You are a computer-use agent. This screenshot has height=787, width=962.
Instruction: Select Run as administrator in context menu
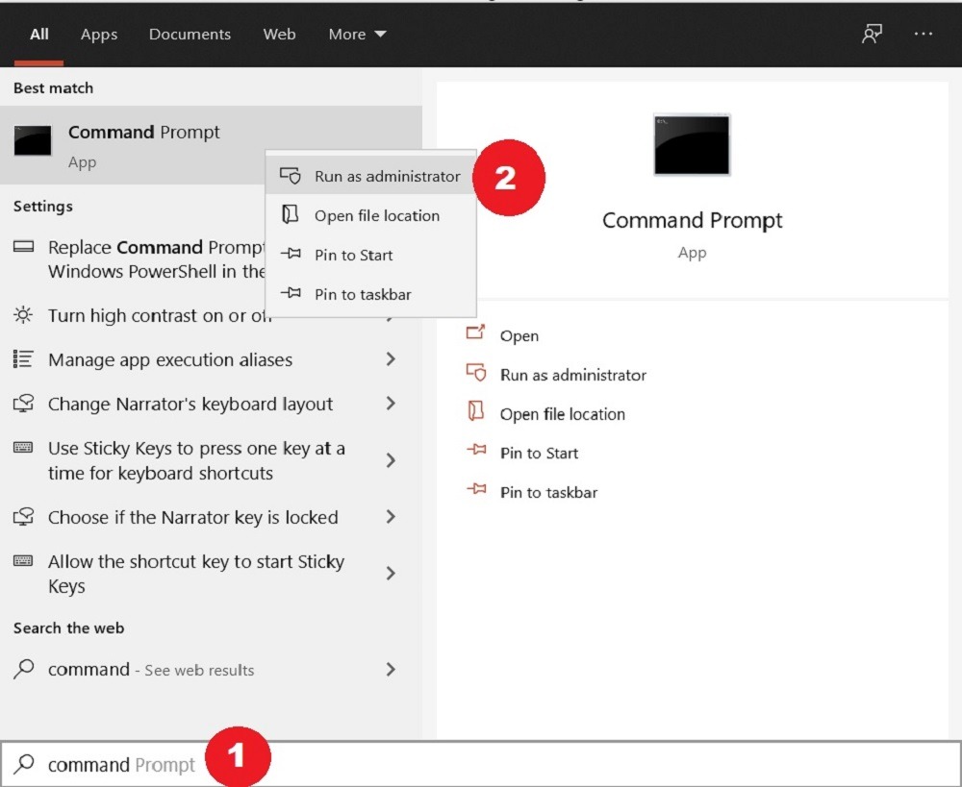[387, 176]
